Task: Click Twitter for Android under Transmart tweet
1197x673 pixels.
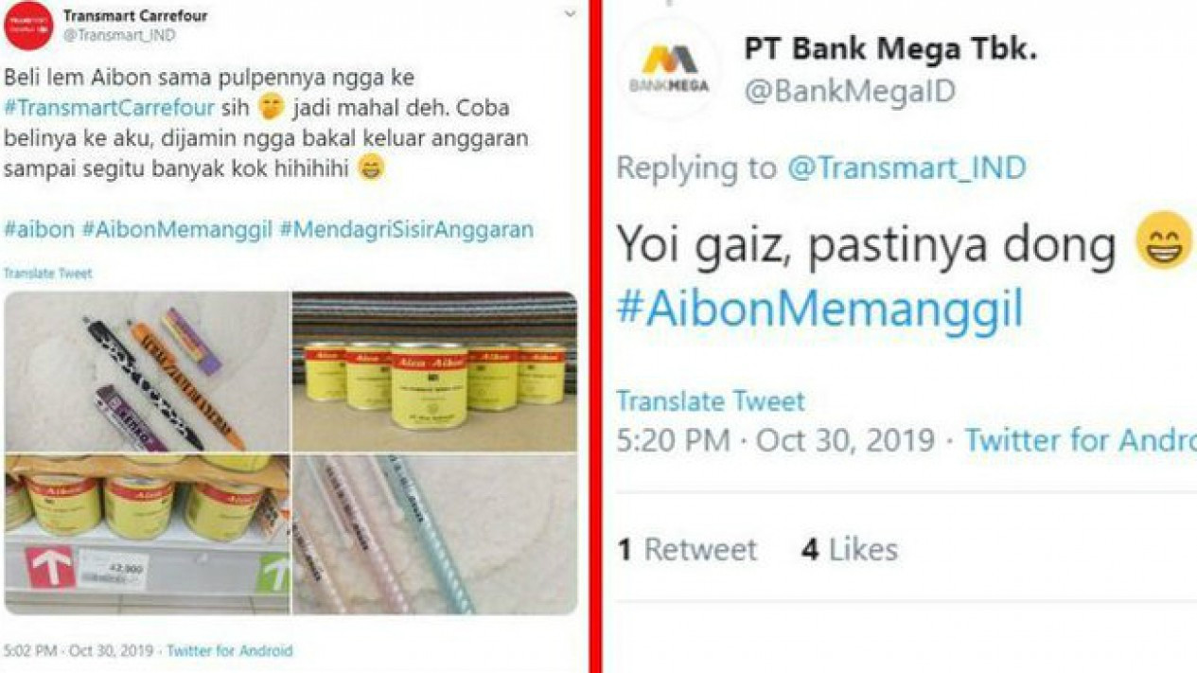Action: pyautogui.click(x=230, y=651)
